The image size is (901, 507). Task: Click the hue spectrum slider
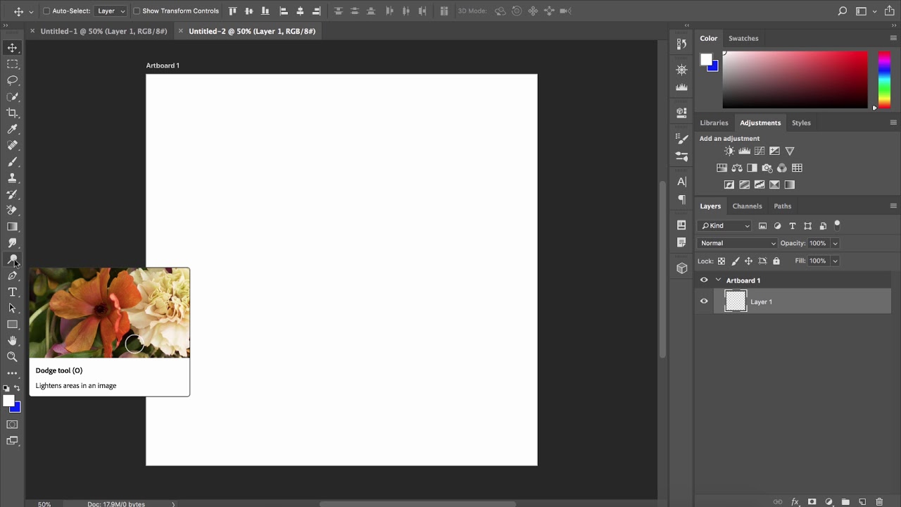point(884,80)
